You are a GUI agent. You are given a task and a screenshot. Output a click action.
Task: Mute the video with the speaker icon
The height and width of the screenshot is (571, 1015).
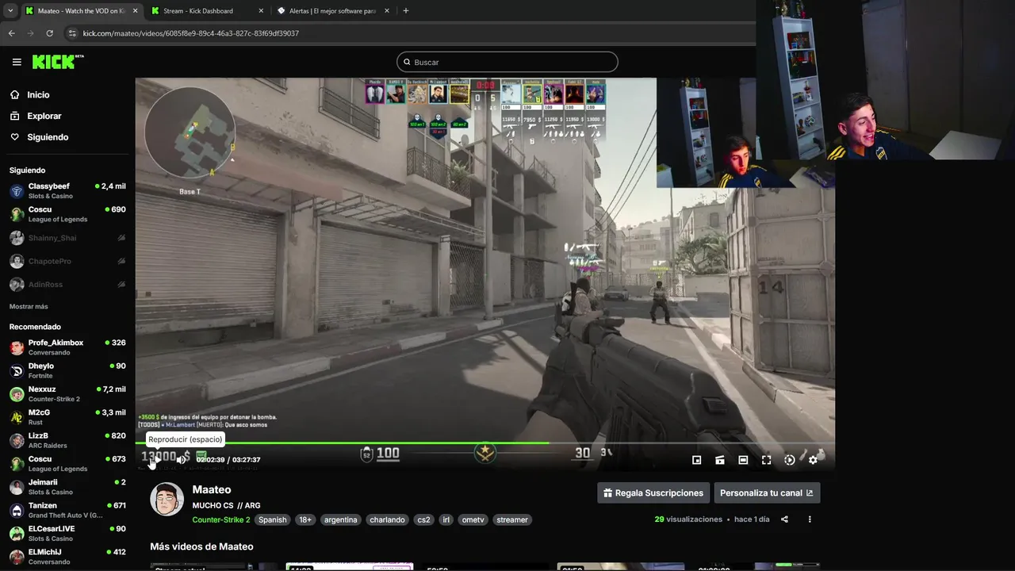click(x=182, y=459)
